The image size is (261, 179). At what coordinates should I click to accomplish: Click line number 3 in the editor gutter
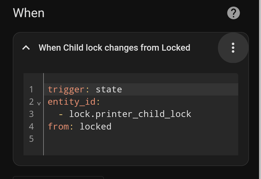coord(31,114)
